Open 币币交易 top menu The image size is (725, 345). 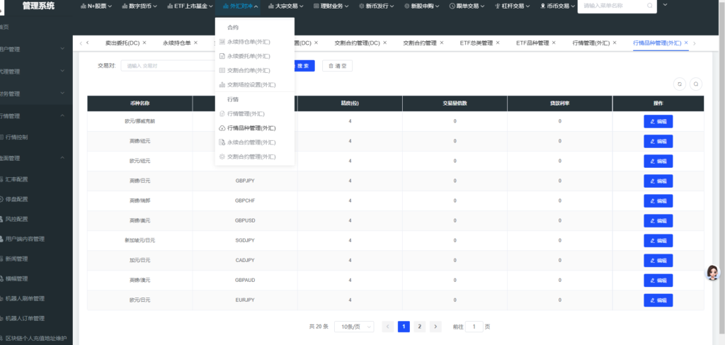pos(557,6)
